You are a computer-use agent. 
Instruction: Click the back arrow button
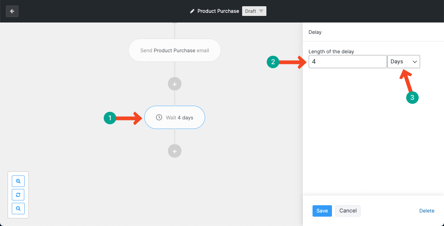(x=12, y=11)
